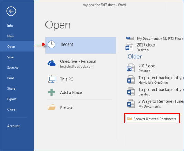Open the 2017.docx Word file icon
This screenshot has width=184, height=151.
pos(129,47)
